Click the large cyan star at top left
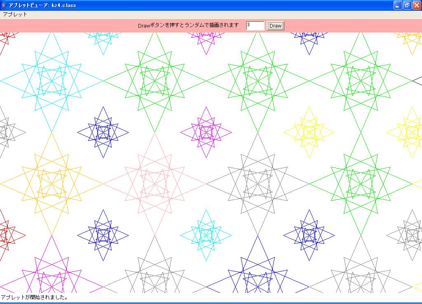422x304 pixels. [52, 81]
